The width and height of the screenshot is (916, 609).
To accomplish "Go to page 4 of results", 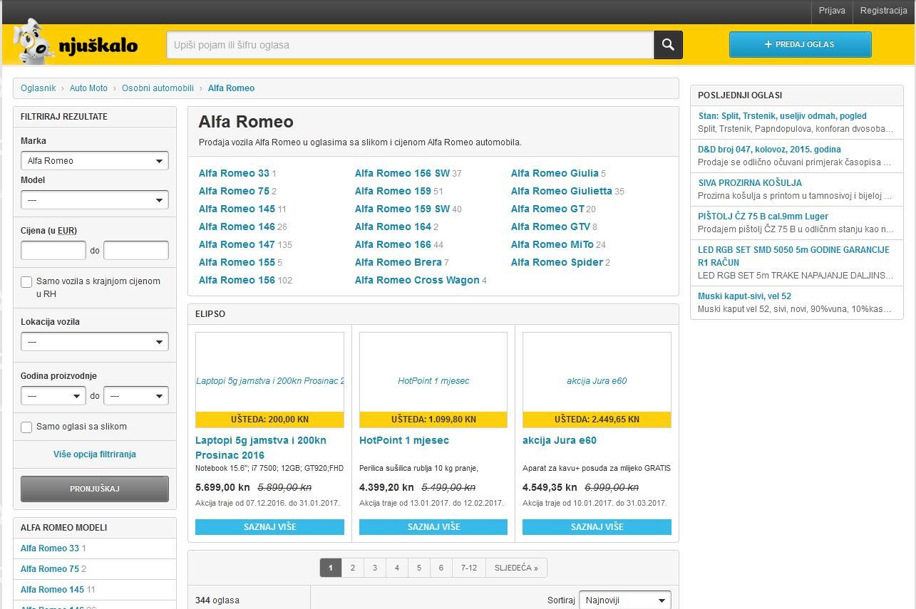I will pos(396,568).
